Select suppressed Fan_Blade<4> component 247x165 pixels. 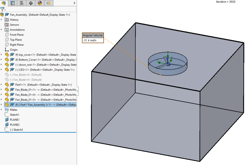click(x=26, y=75)
